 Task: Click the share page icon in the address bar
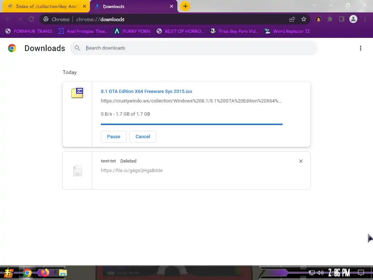[x=292, y=19]
